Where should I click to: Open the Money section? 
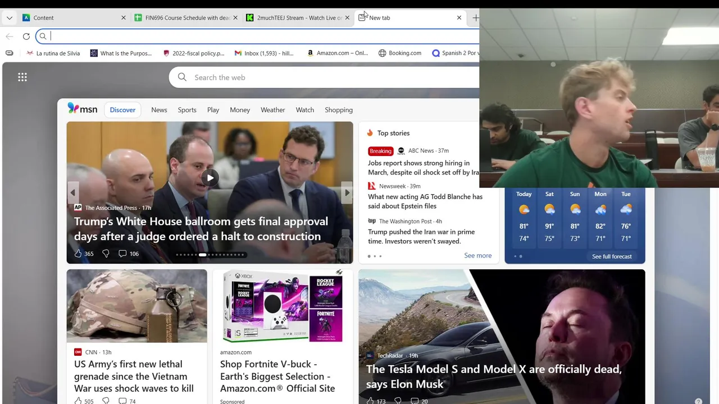tap(240, 110)
